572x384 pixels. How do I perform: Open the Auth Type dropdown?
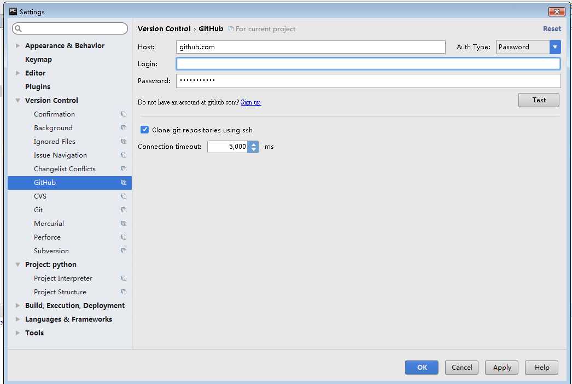pyautogui.click(x=555, y=46)
